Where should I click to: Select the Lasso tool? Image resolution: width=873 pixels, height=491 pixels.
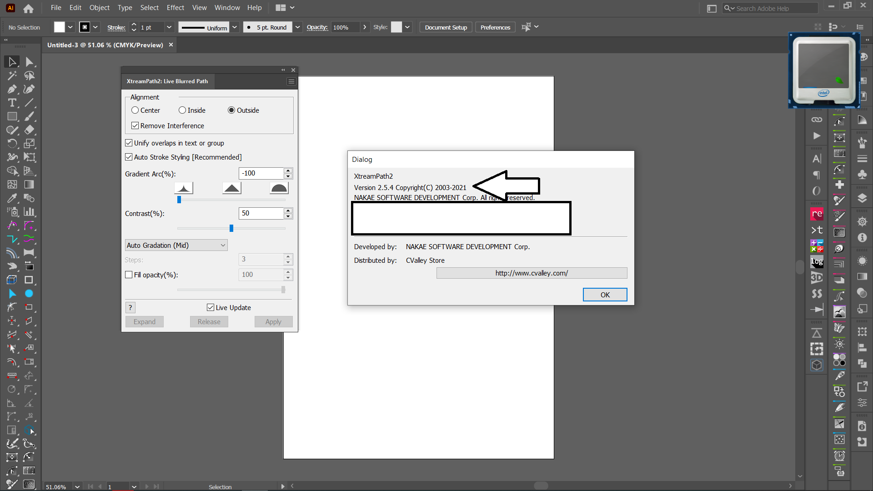tap(29, 75)
